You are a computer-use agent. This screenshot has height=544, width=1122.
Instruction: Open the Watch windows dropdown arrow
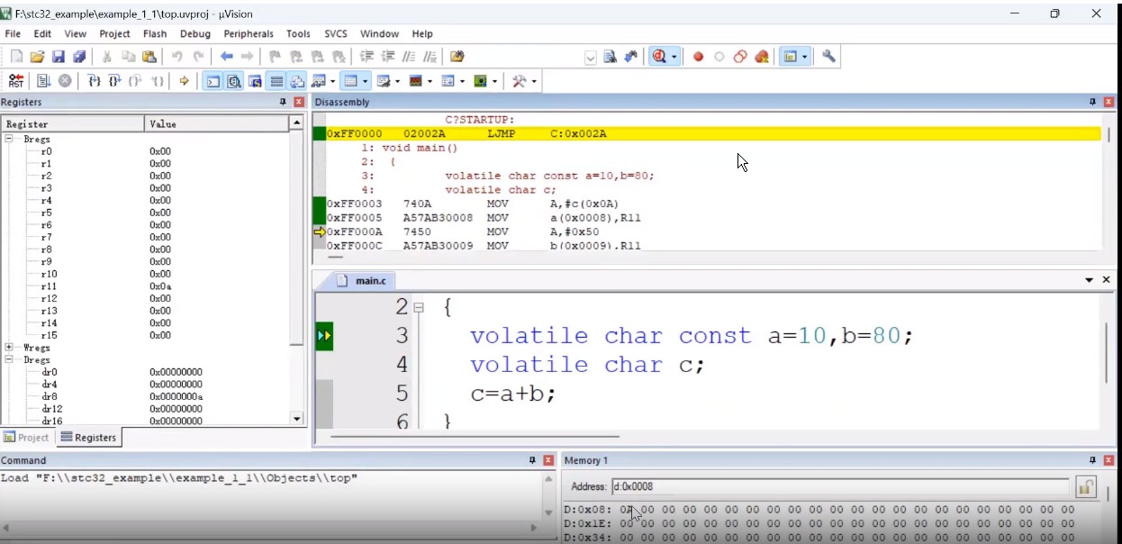tap(332, 81)
